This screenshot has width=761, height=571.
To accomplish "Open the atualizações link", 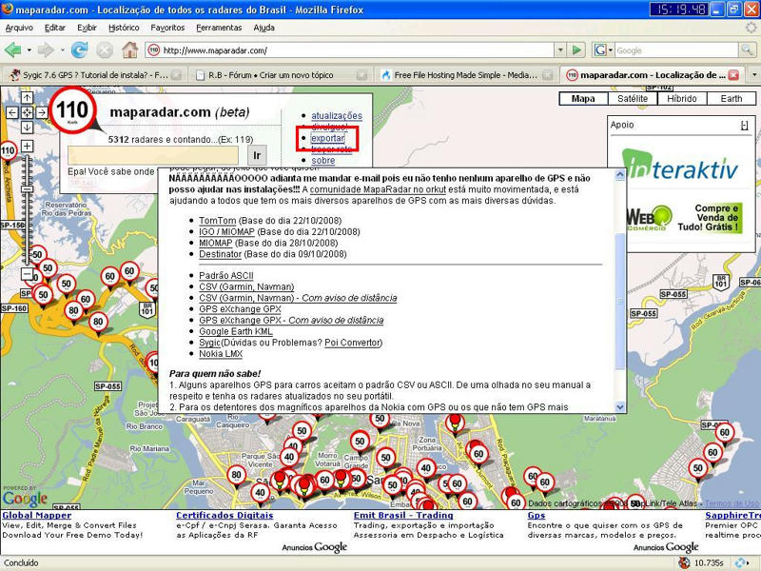I will coord(337,115).
